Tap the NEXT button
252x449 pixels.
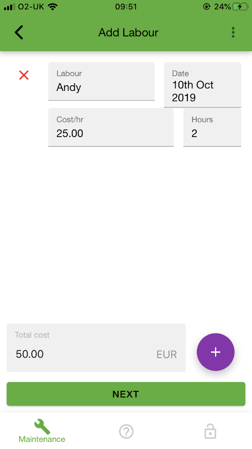(126, 394)
